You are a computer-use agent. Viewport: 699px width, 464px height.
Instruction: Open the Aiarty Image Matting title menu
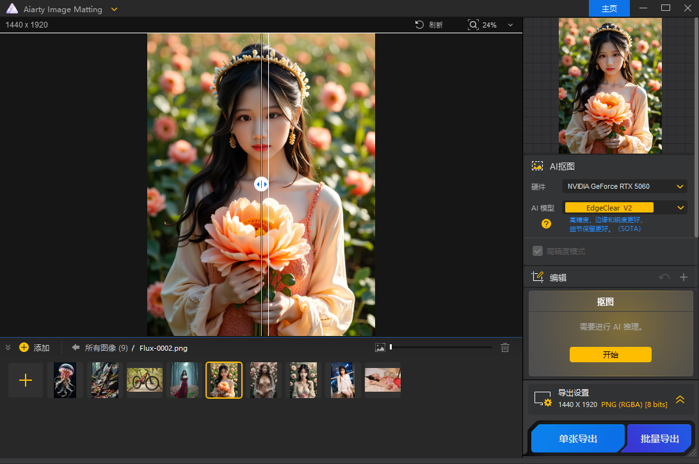(114, 9)
